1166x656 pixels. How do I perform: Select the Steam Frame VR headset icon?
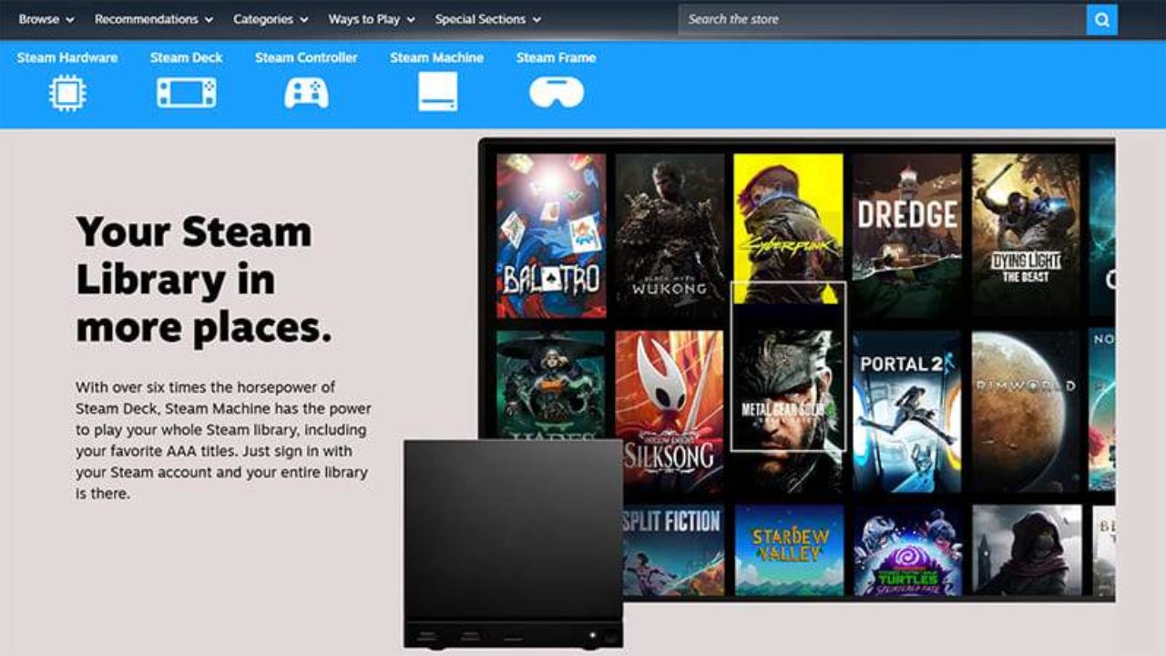pos(557,91)
